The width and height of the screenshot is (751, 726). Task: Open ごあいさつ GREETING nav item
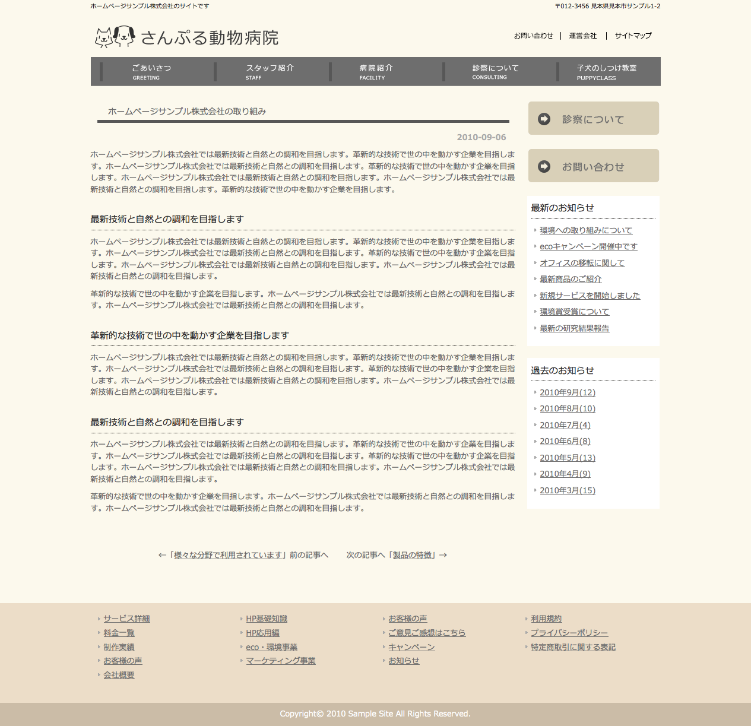tap(151, 72)
